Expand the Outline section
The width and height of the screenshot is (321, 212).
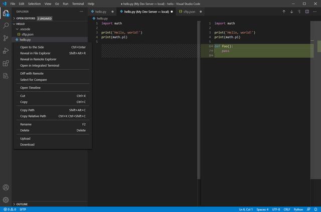point(22,204)
